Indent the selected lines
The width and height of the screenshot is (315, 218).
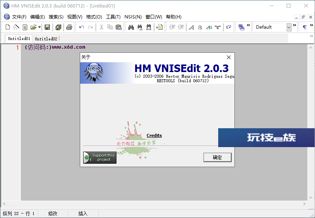172,27
